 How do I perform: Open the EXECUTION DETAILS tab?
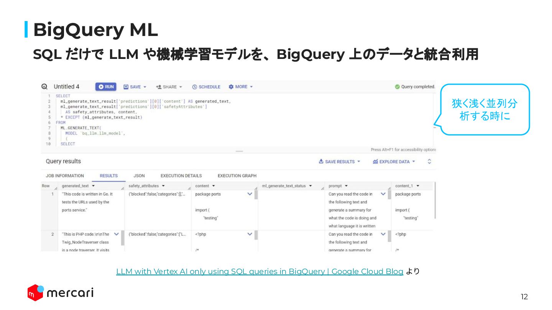[x=181, y=176]
